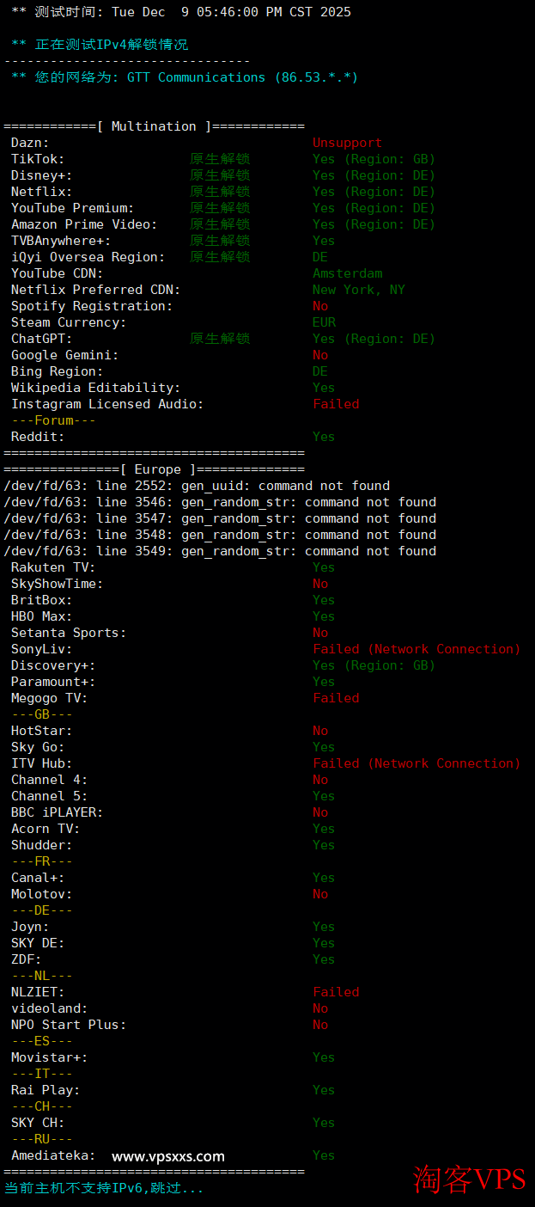The height and width of the screenshot is (1207, 535).
Task: Click the SonyLiv Network Connection failure text
Action: 416,649
